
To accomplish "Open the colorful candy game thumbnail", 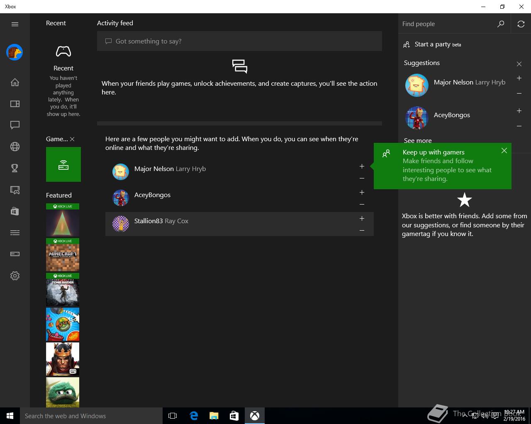I will tap(63, 324).
